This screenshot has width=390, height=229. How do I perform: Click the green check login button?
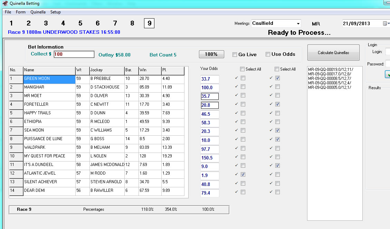[388, 74]
